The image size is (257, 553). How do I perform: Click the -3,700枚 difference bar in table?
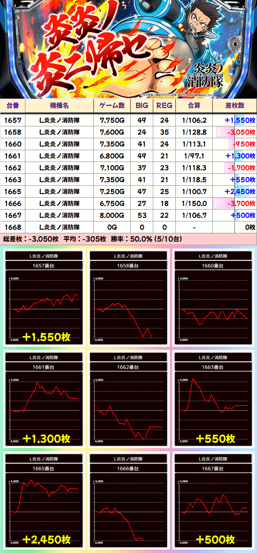coord(234,204)
